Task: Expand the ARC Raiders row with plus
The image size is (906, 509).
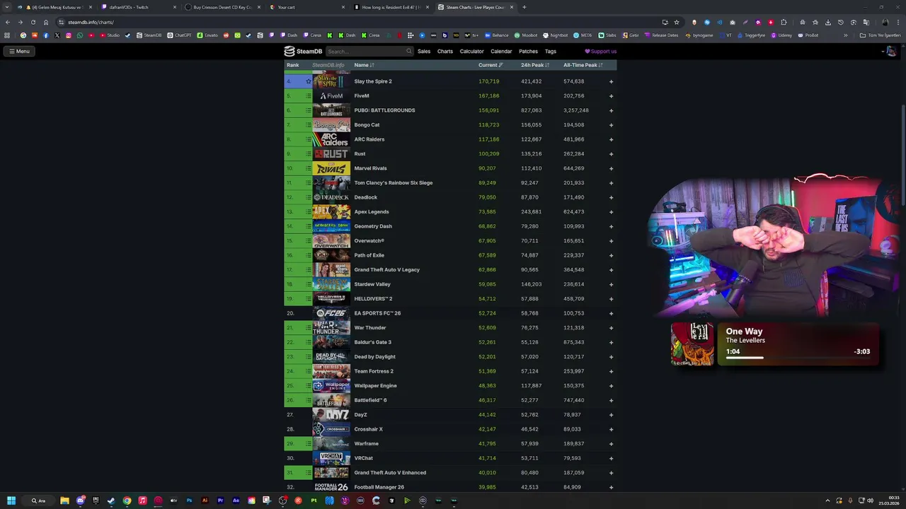Action: tap(611, 139)
